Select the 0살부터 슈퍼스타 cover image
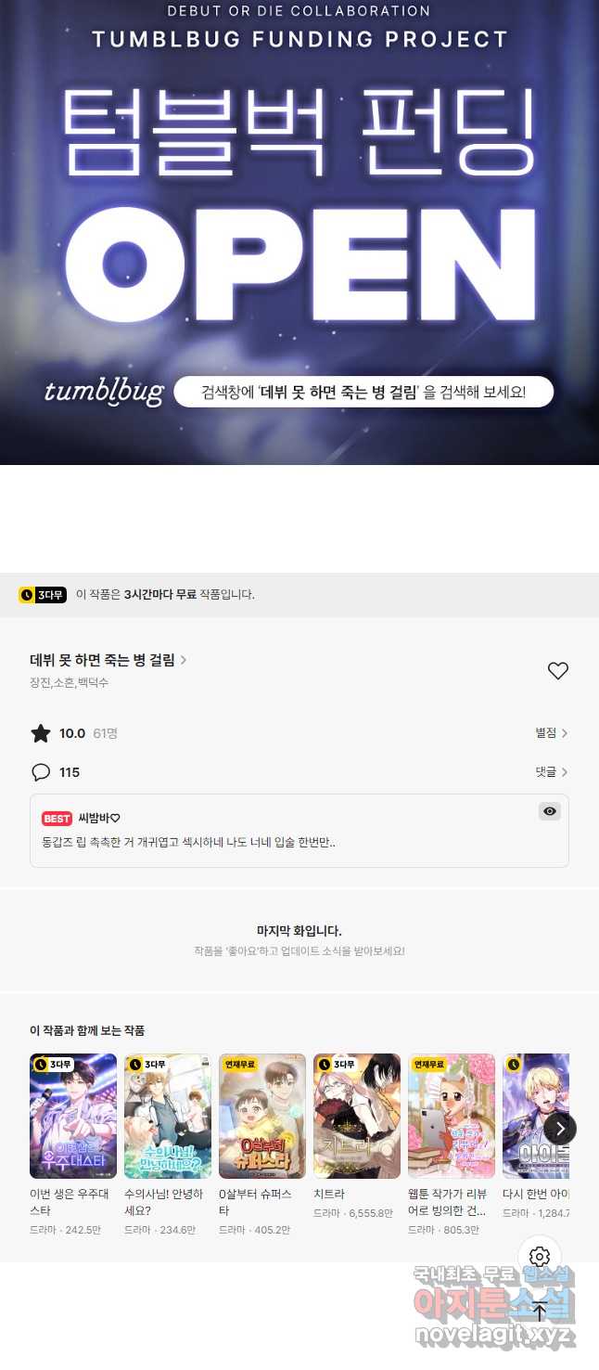 (262, 1116)
